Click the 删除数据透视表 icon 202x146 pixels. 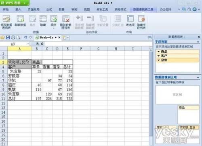click(65, 19)
